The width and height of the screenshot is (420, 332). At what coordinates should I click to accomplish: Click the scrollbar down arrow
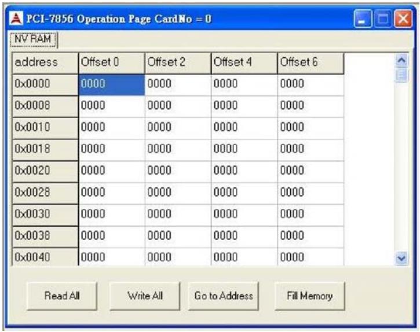click(401, 258)
